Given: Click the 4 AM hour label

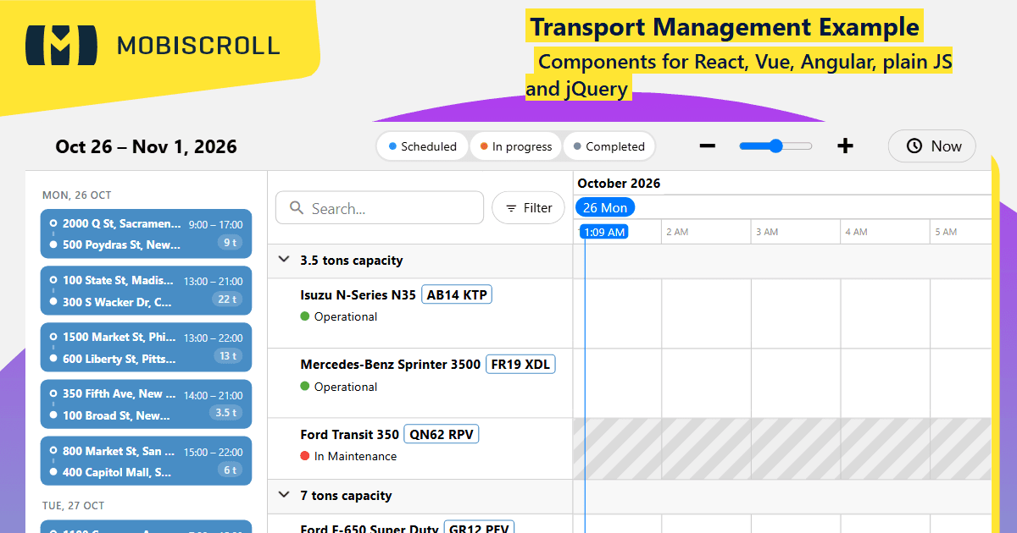Looking at the screenshot, I should click(x=856, y=232).
